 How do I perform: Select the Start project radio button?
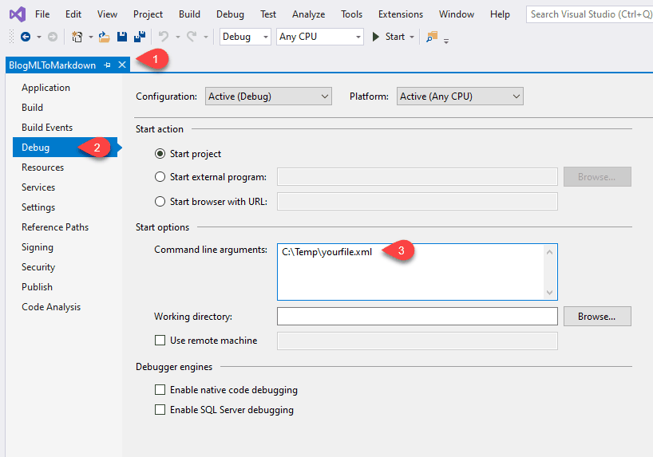(160, 154)
